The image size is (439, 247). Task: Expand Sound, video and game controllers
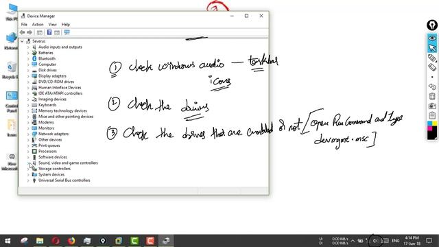click(x=28, y=163)
